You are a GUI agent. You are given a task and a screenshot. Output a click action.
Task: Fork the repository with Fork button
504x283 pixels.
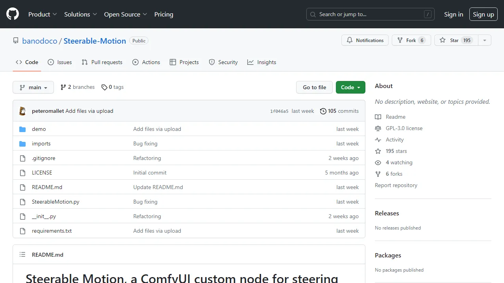coord(411,40)
